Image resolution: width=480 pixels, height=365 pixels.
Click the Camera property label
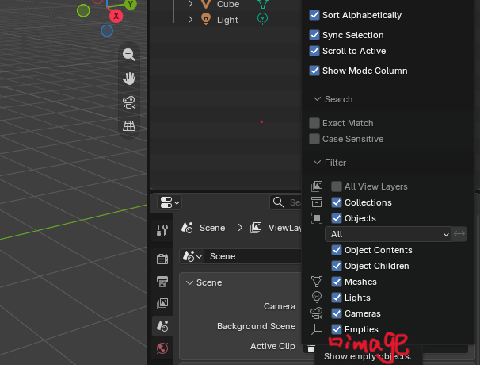(280, 306)
